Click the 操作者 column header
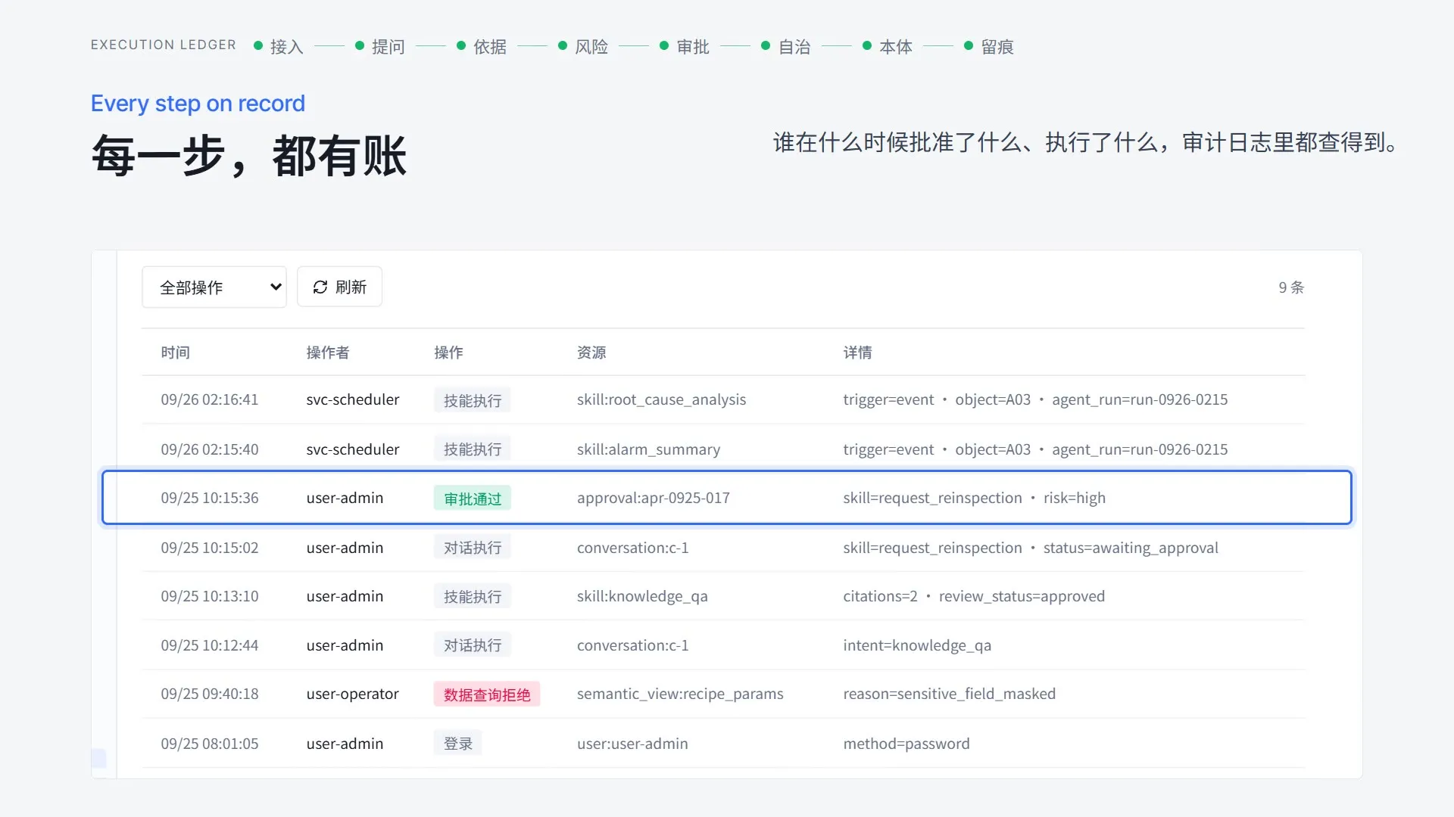Viewport: 1454px width, 817px height. click(328, 353)
